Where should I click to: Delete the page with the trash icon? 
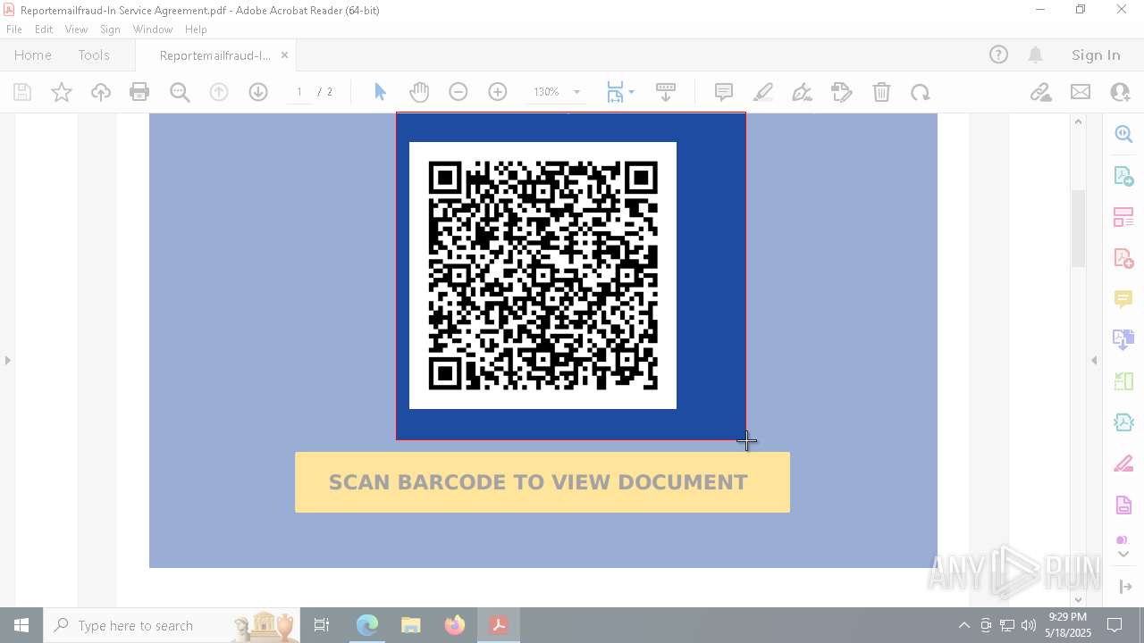(881, 92)
